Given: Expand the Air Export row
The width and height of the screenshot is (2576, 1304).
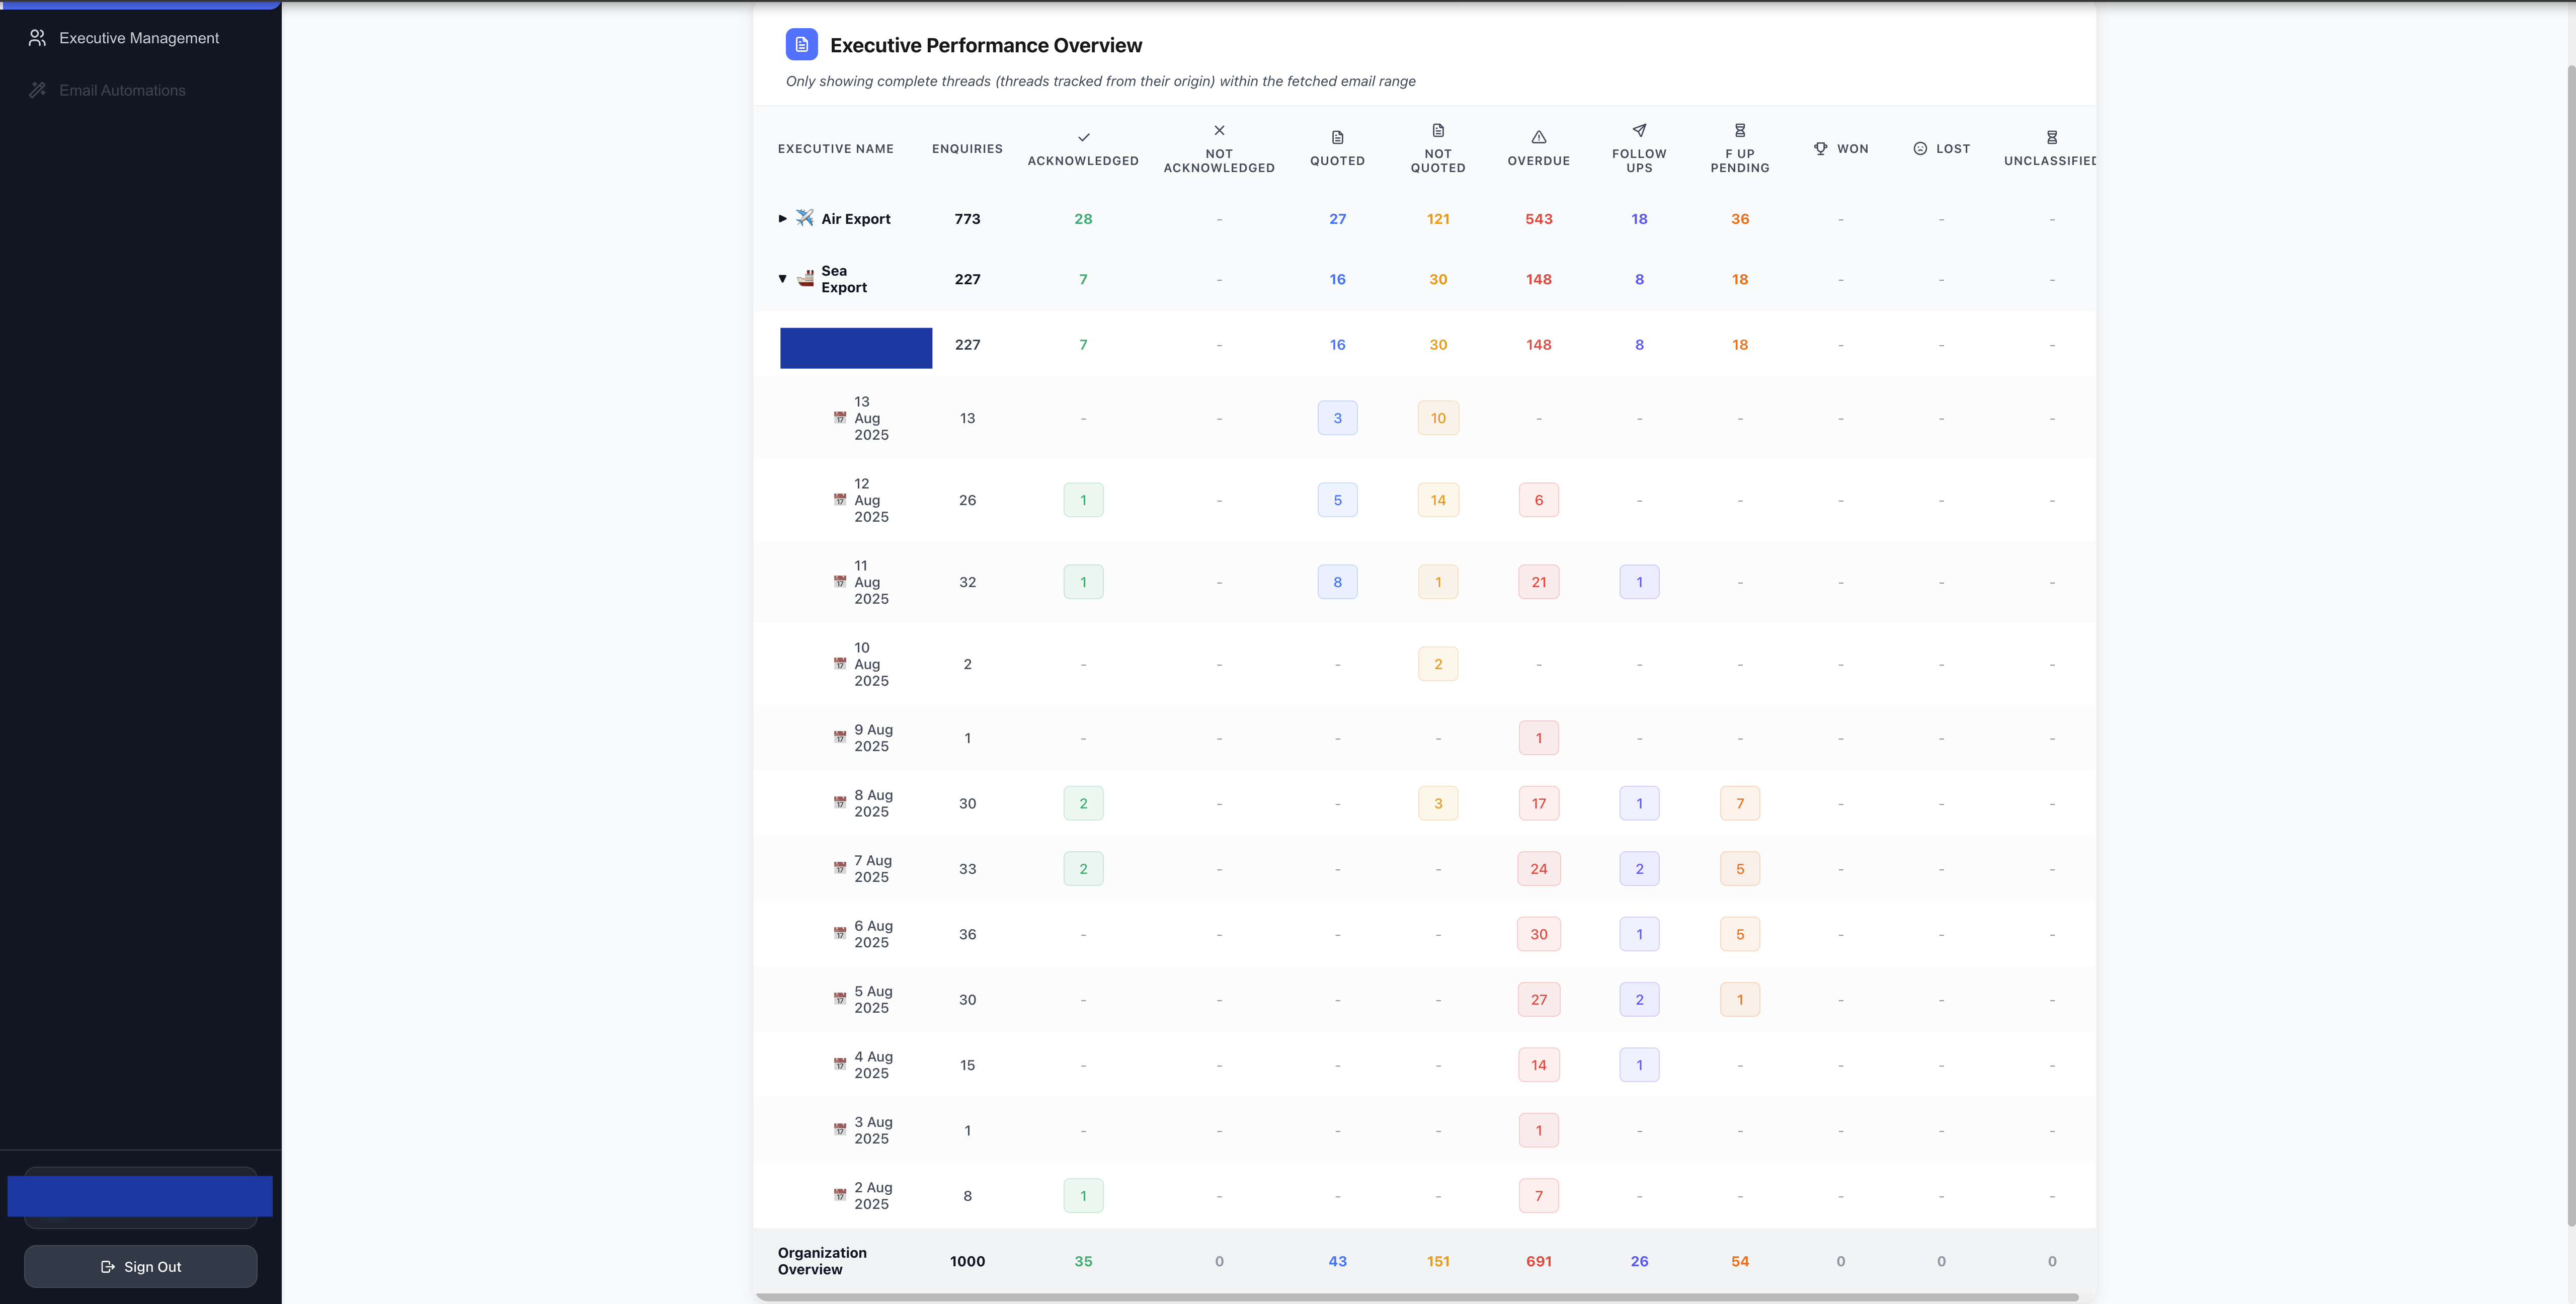Looking at the screenshot, I should (782, 218).
